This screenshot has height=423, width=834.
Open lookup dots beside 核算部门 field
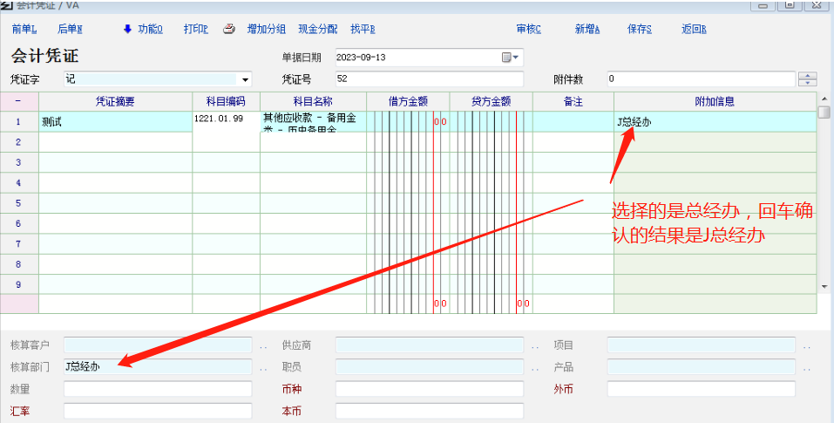click(x=263, y=368)
